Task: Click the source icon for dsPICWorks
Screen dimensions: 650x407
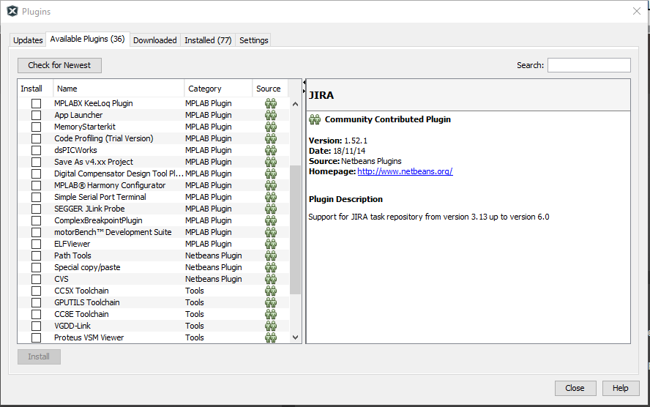Action: tap(271, 150)
